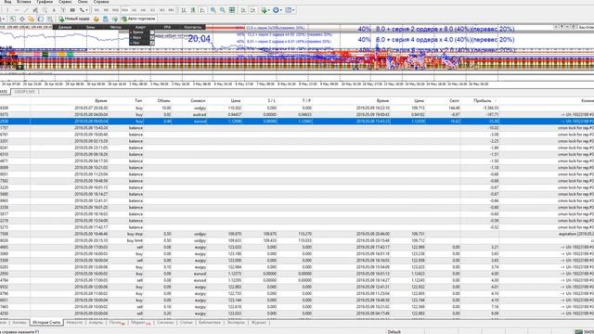Open the Маркет tab

[140, 323]
